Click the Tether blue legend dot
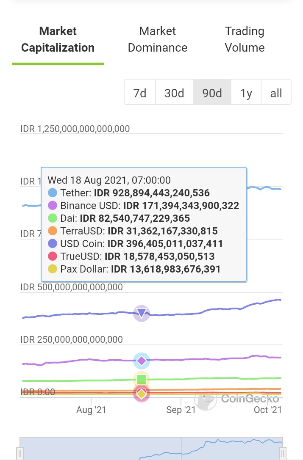 pos(52,193)
